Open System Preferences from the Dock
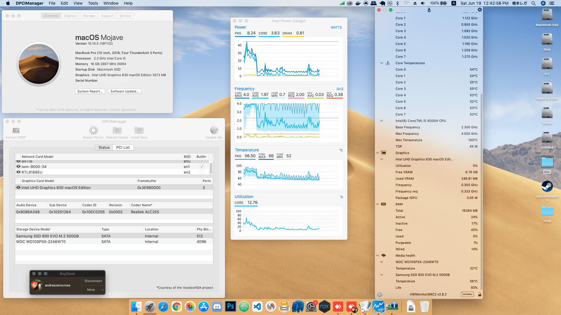561x315 pixels. pyautogui.click(x=311, y=307)
